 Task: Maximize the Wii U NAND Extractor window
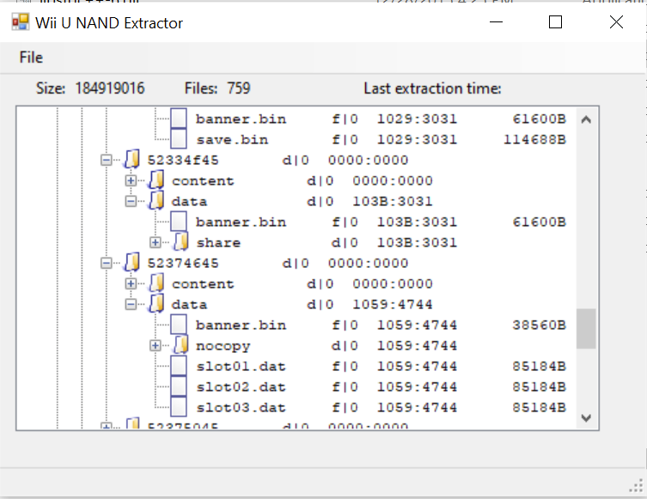[x=555, y=22]
